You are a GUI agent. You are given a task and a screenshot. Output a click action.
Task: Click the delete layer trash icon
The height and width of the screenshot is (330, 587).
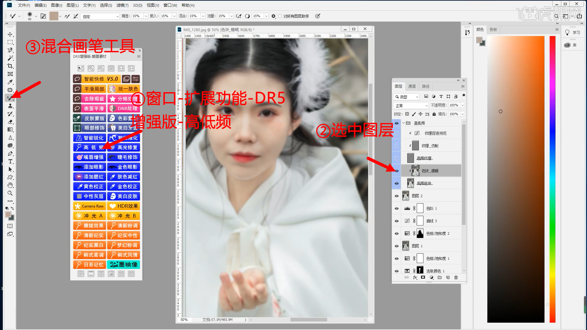[456, 277]
